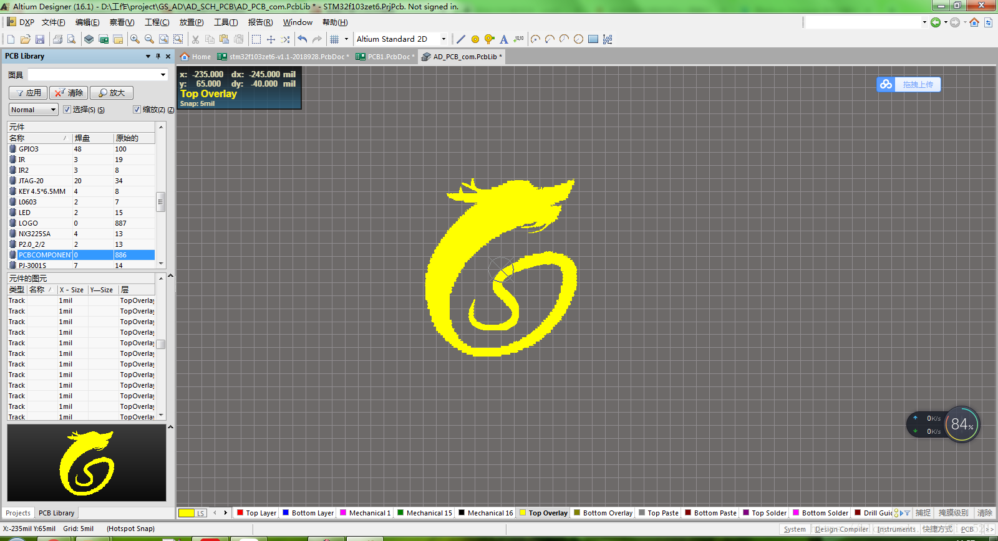The image size is (998, 541).
Task: Save the current library with the floppy icon
Action: [x=40, y=39]
